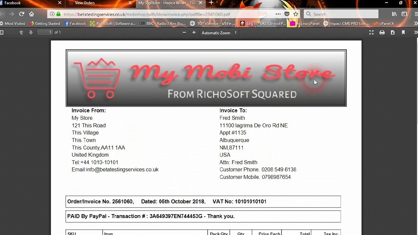Toggle the PDF viewer sidebar
This screenshot has width=418, height=235.
tap(2, 32)
